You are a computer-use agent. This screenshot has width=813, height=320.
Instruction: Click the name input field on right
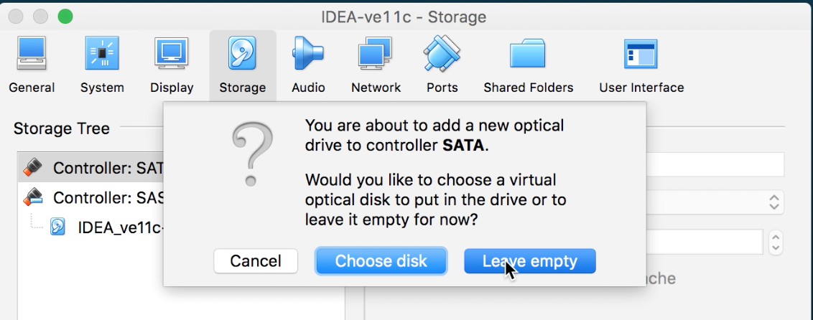pos(715,164)
